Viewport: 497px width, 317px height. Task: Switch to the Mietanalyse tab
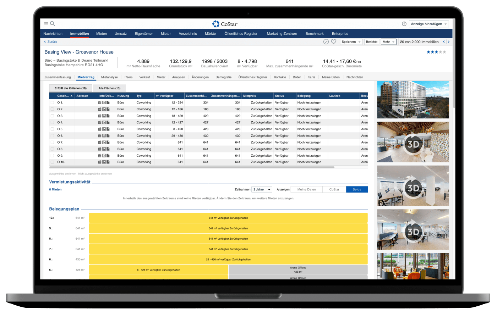pyautogui.click(x=109, y=77)
